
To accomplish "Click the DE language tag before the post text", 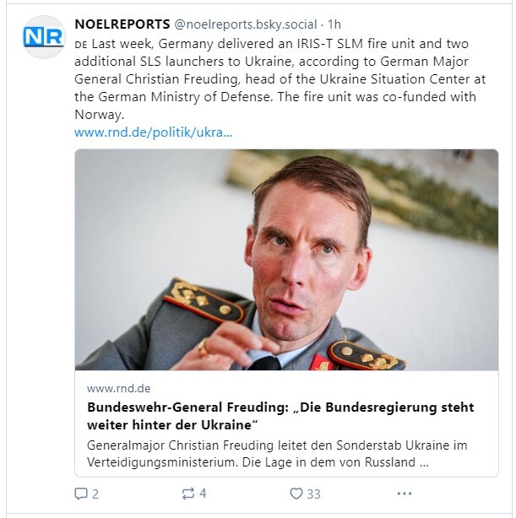I will coord(80,44).
